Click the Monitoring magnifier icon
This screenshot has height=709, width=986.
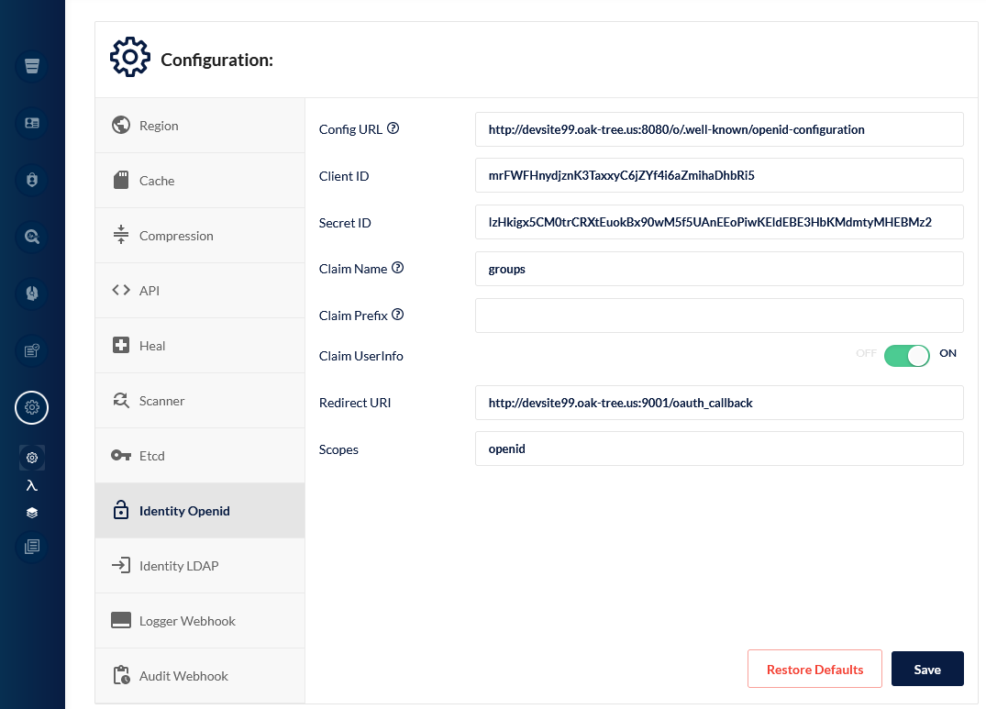coord(31,237)
